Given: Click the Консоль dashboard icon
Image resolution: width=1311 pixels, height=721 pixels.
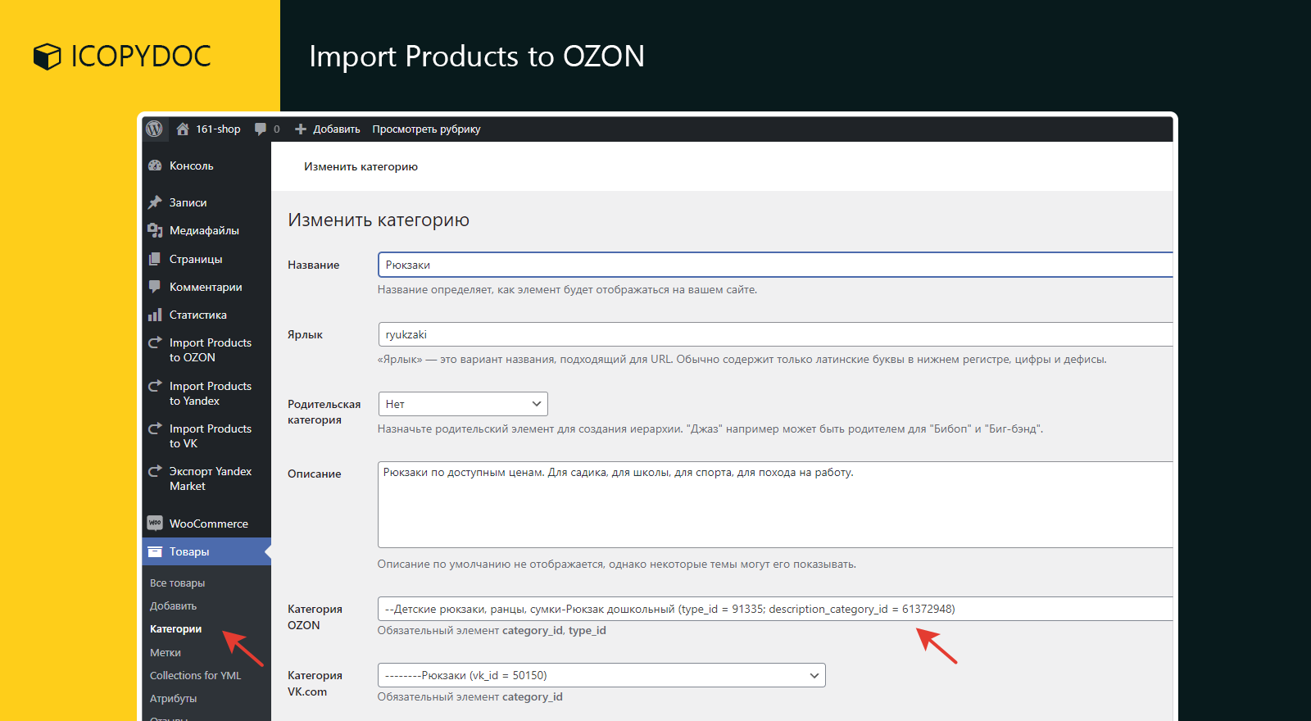Looking at the screenshot, I should click(x=155, y=166).
